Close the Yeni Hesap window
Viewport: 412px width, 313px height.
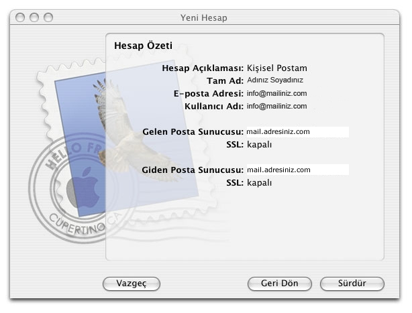21,15
